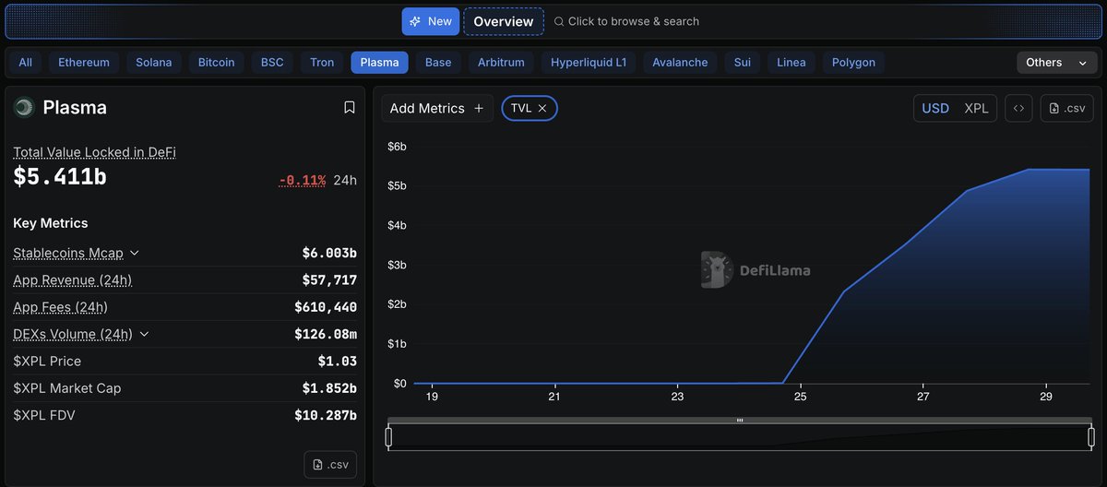1107x487 pixels.
Task: Click the 25 date label on x-axis
Action: (800, 397)
